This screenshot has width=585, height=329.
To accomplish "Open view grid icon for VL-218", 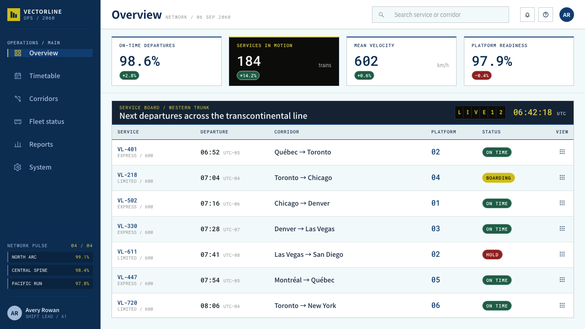I will 562,177.
